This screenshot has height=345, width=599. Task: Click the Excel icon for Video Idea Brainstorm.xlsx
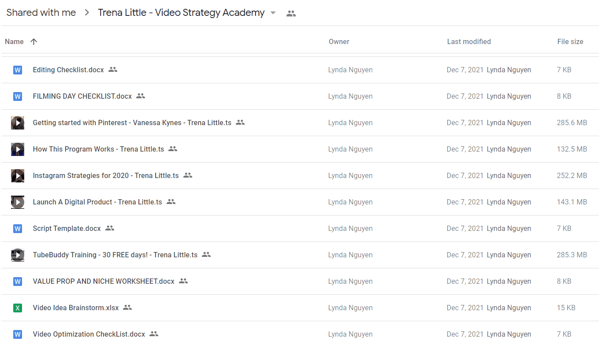click(18, 308)
